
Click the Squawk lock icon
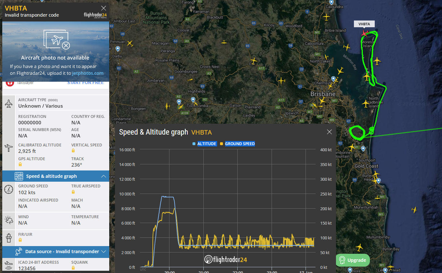click(73, 268)
